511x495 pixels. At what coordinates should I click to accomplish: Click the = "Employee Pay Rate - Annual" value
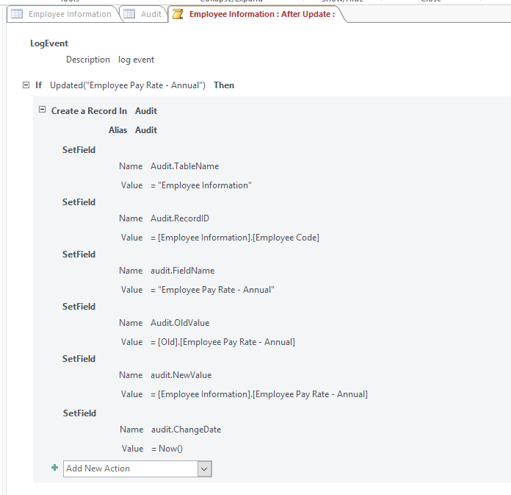(212, 290)
